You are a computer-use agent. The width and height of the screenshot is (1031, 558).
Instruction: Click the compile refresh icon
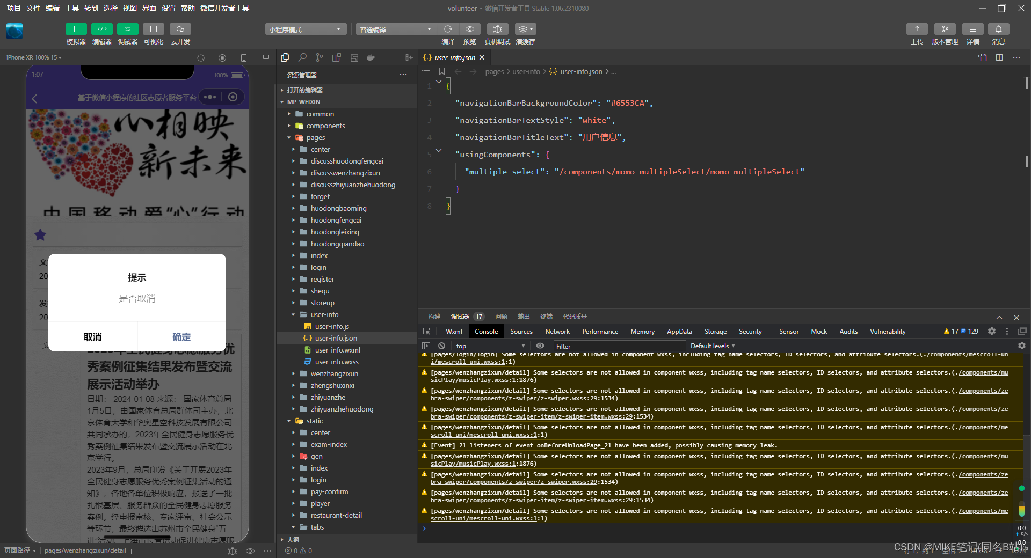tap(448, 29)
